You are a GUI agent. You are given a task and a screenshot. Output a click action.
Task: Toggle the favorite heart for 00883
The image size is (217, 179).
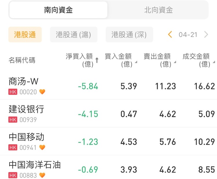pyautogui.click(x=42, y=175)
